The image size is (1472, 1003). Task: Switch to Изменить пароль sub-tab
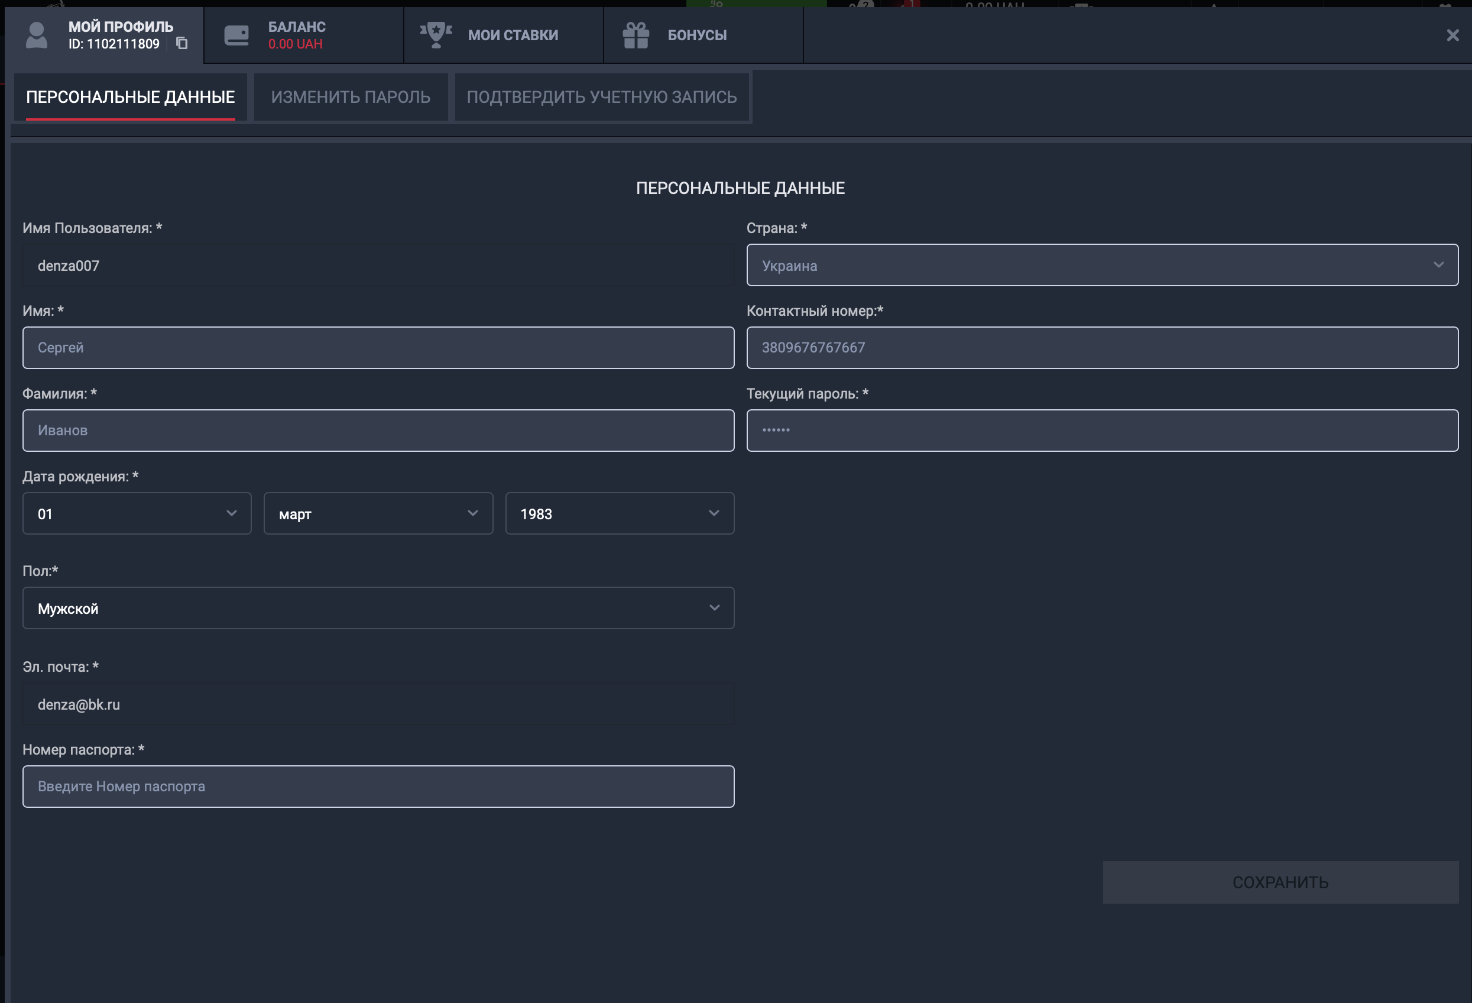(351, 97)
